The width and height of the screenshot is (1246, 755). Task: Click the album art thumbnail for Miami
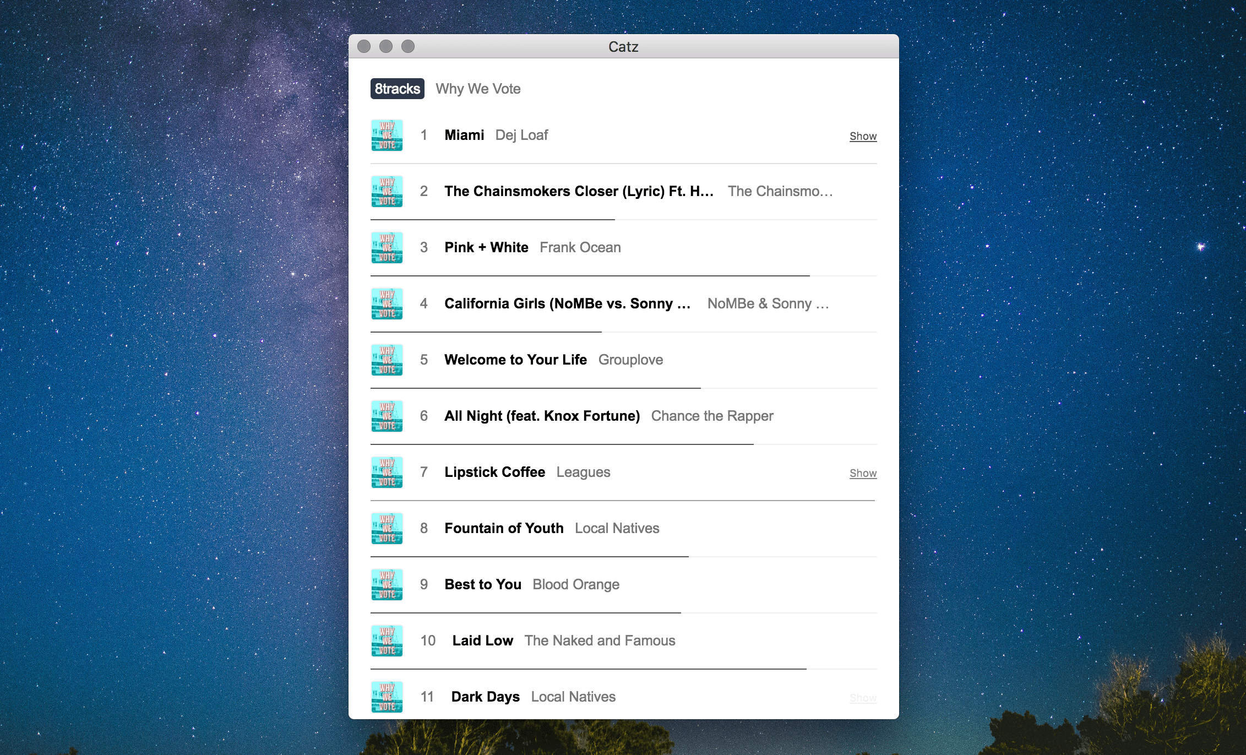pos(387,135)
